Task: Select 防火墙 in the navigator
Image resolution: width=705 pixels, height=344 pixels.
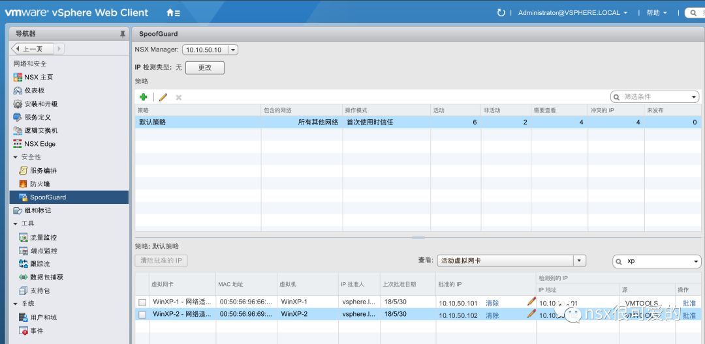Action: pos(40,184)
